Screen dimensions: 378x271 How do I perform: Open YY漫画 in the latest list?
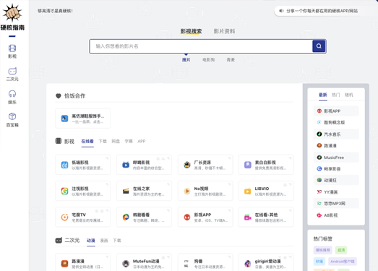[336, 192]
